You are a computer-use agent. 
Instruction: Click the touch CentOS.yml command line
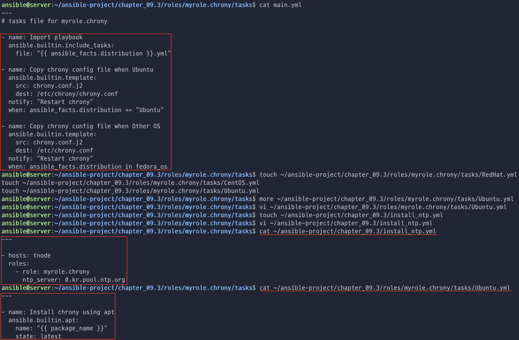point(130,183)
